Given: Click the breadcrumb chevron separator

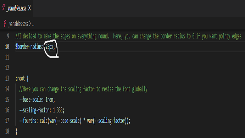Looking at the screenshot, I should point(30,24).
